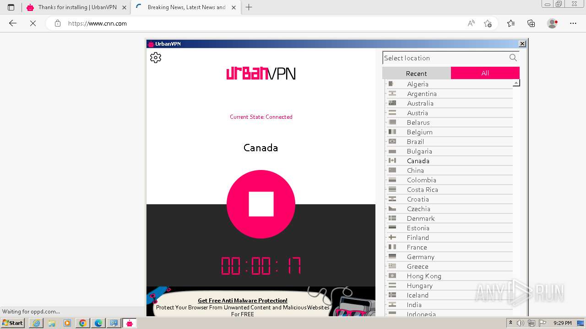This screenshot has width=586, height=329.
Task: Open Edge from the taskbar
Action: click(98, 323)
